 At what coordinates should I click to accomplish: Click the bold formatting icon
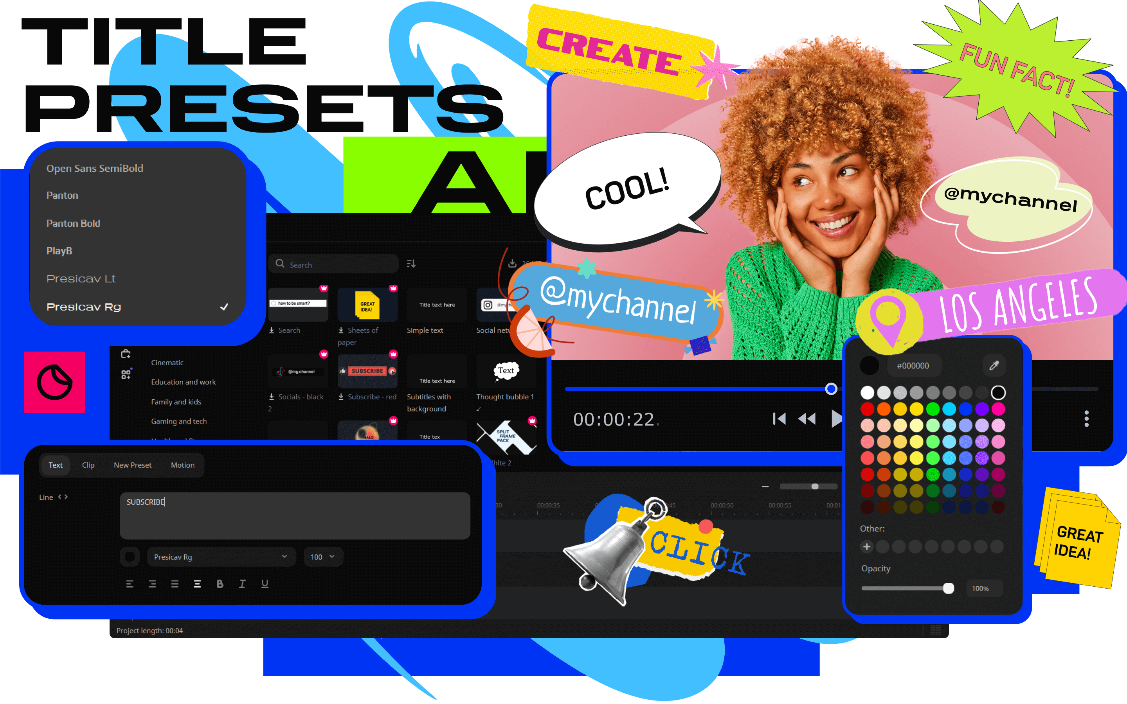click(x=220, y=582)
